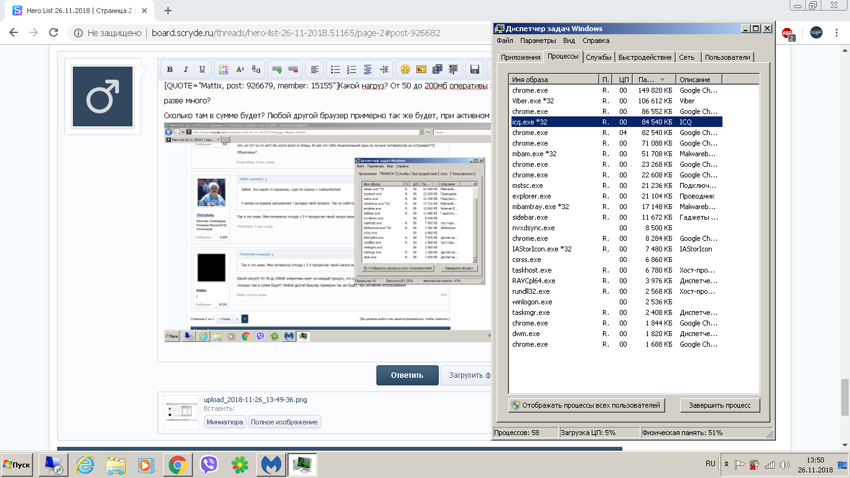
Task: Click the unlink chain icon with red minus
Action: [292, 69]
